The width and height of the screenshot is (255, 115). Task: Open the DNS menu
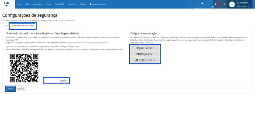coord(27,4)
